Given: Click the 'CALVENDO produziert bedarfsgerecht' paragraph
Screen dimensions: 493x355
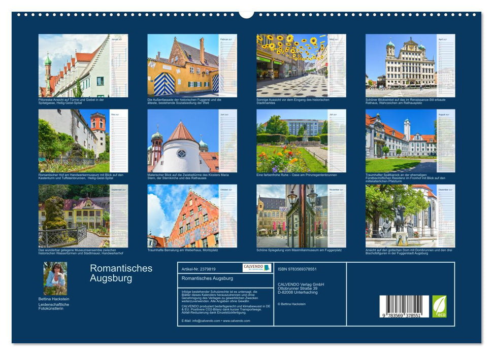Looking at the screenshot, I should click(x=226, y=309).
